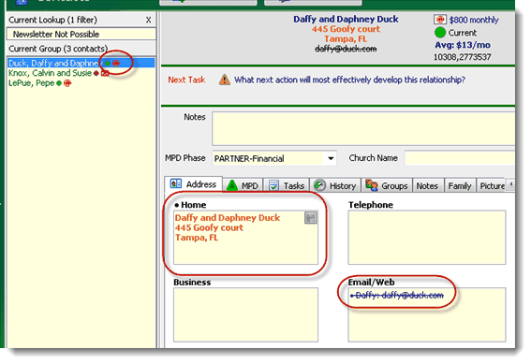The height and width of the screenshot is (364, 531).
Task: Click header email daffy@duck.com
Action: (346, 49)
